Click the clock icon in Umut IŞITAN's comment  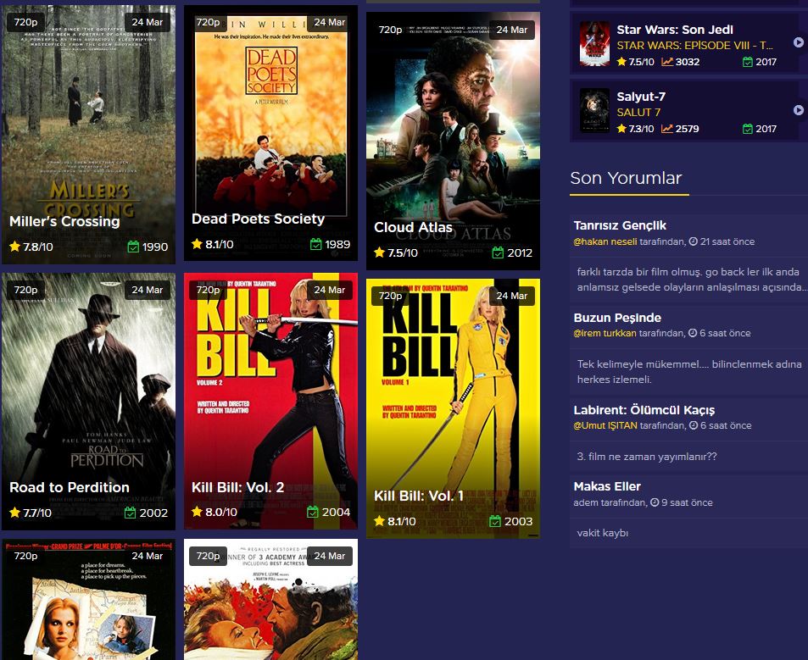click(x=694, y=425)
